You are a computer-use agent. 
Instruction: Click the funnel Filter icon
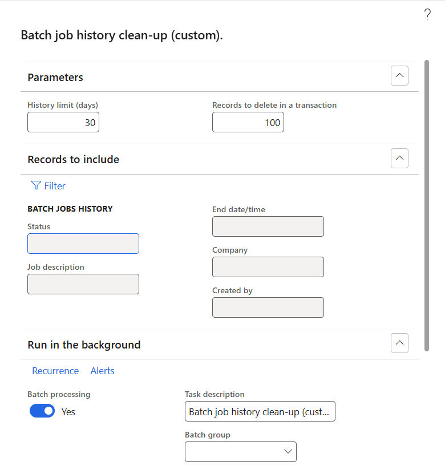point(36,185)
